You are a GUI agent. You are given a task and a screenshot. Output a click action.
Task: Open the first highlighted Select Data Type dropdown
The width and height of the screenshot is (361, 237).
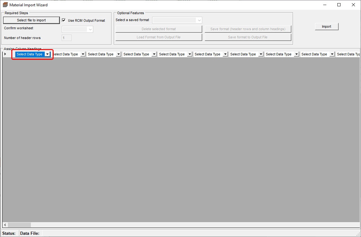(x=47, y=54)
